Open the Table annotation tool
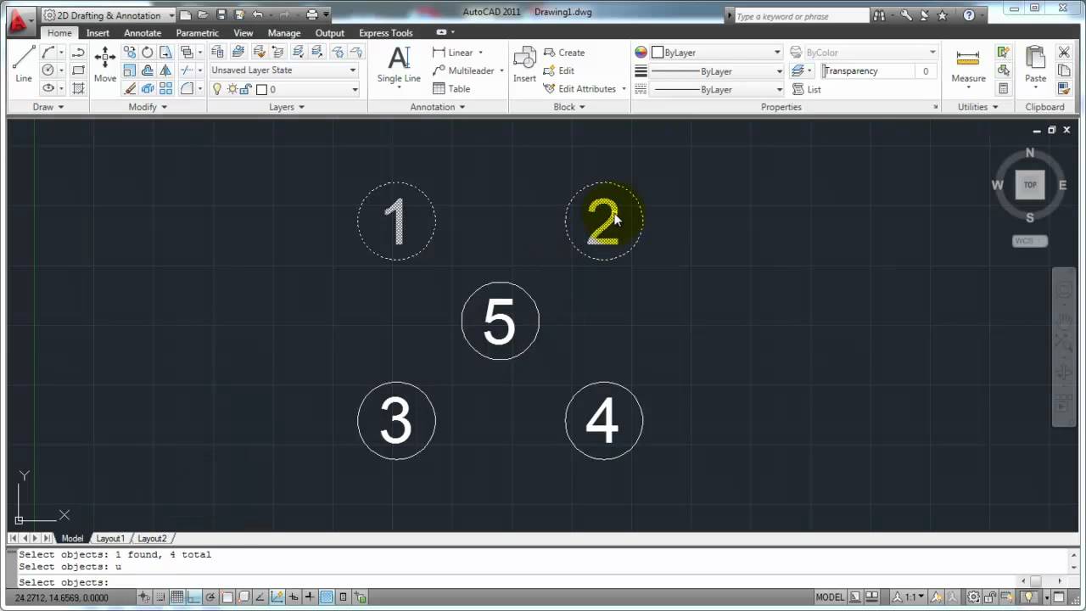This screenshot has width=1086, height=611. (x=451, y=88)
